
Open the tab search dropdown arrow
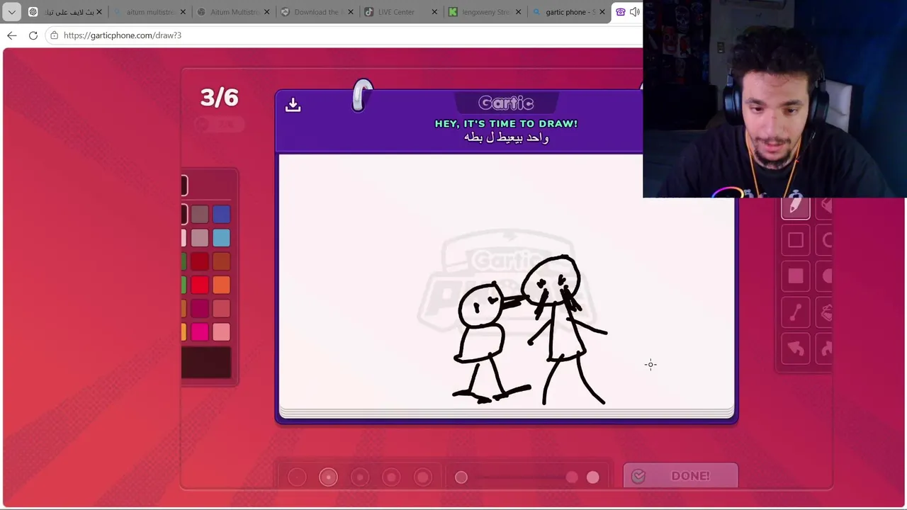point(12,12)
